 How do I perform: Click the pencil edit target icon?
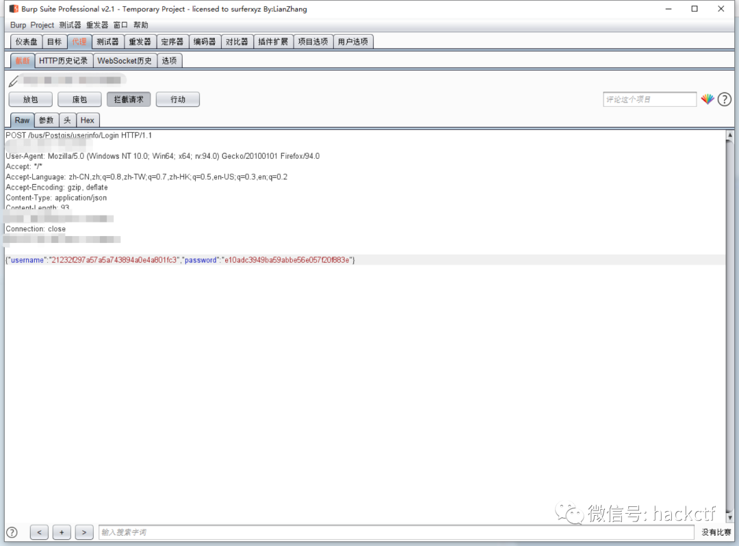[x=14, y=81]
